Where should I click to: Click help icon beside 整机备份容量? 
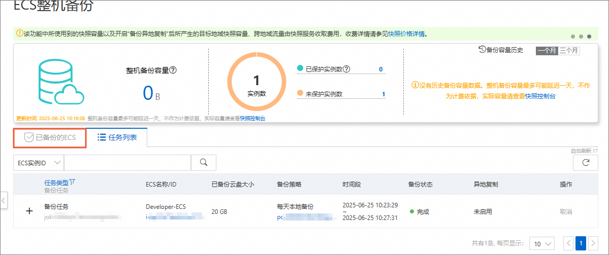pyautogui.click(x=173, y=70)
